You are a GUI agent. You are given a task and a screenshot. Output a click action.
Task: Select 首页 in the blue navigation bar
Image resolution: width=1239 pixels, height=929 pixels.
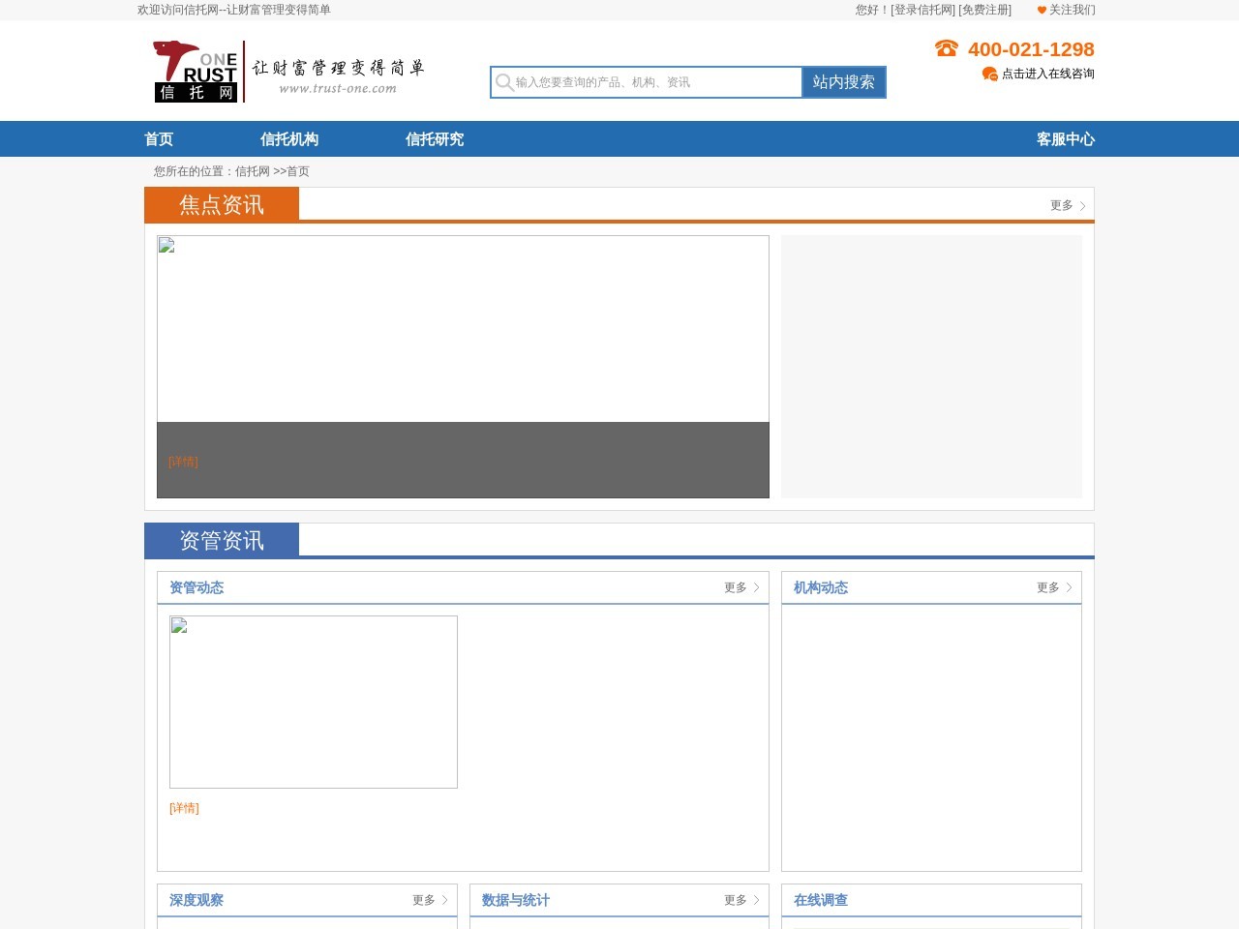coord(159,139)
